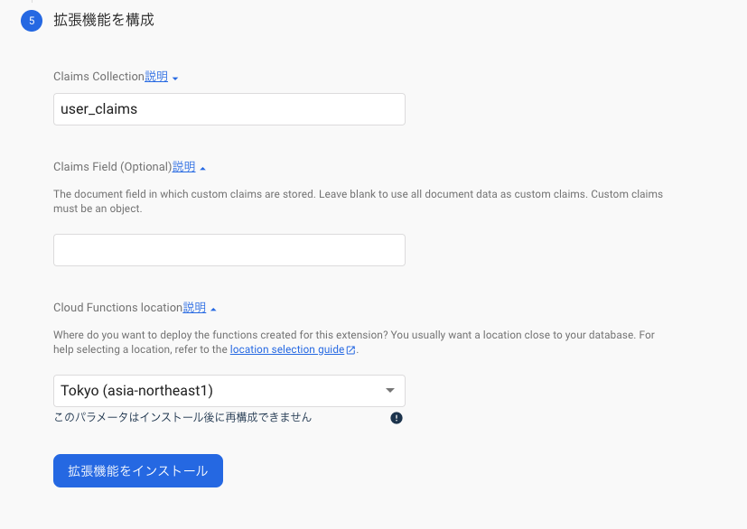Expand the Claims Collection description arrow
The height and width of the screenshot is (529, 747).
pyautogui.click(x=175, y=79)
